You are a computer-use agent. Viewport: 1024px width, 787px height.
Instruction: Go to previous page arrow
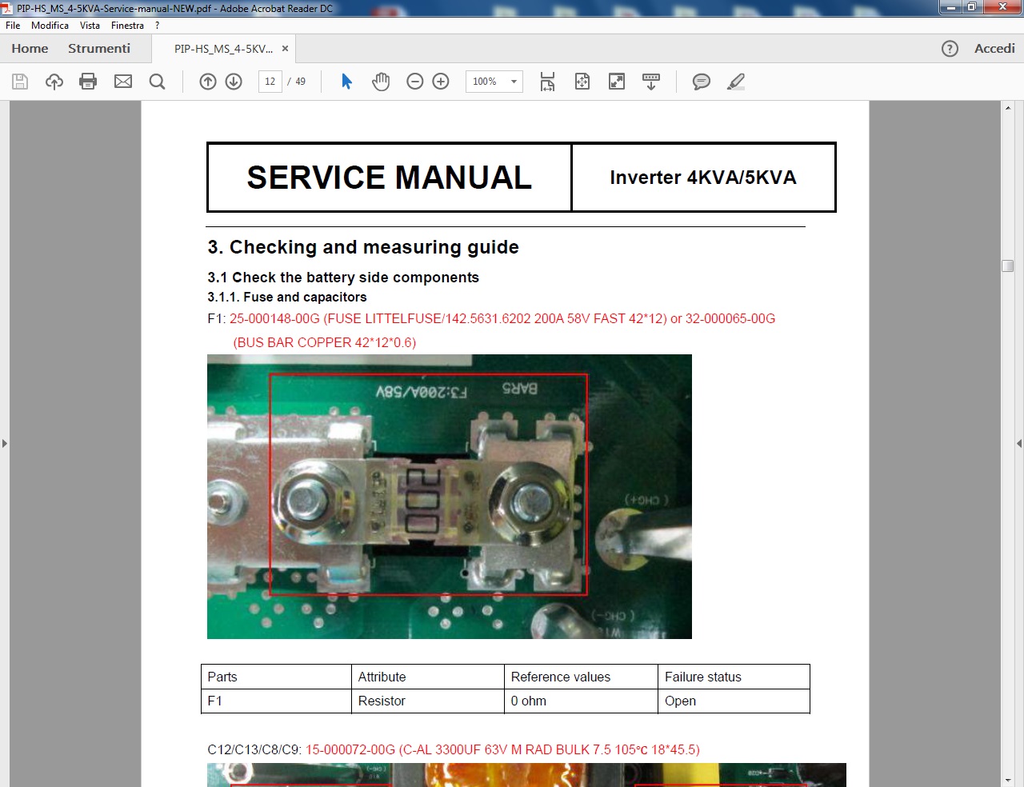click(x=208, y=82)
